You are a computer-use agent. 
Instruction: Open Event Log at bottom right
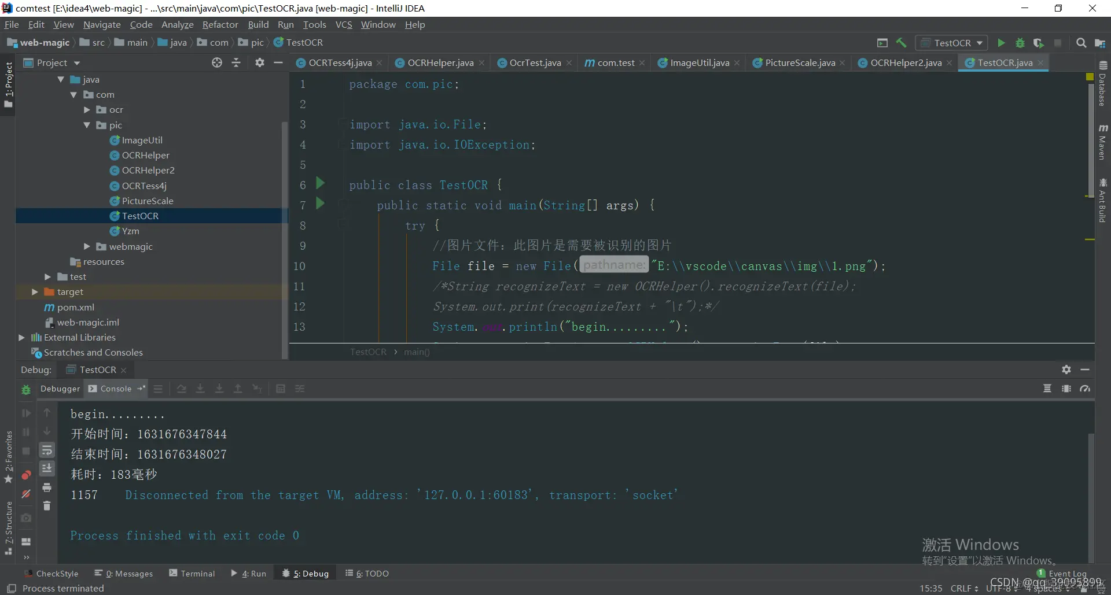[x=1062, y=574]
